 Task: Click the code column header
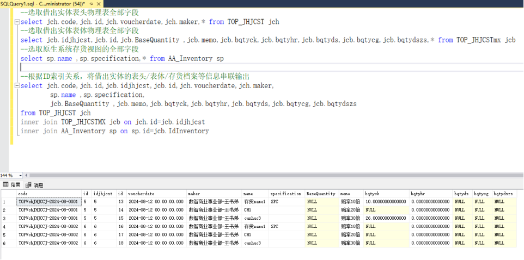tap(49, 194)
